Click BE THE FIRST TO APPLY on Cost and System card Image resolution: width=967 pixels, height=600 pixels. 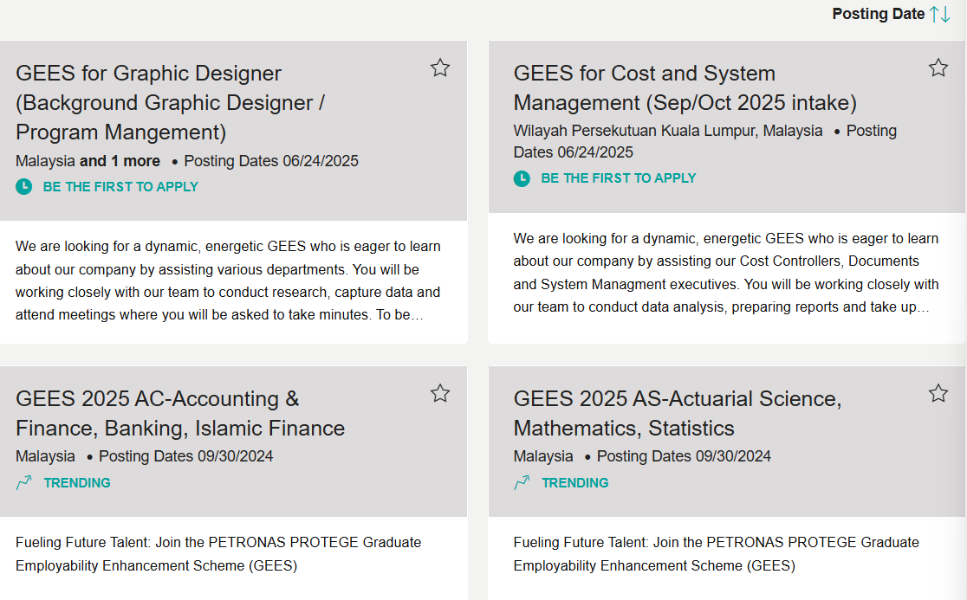point(618,178)
